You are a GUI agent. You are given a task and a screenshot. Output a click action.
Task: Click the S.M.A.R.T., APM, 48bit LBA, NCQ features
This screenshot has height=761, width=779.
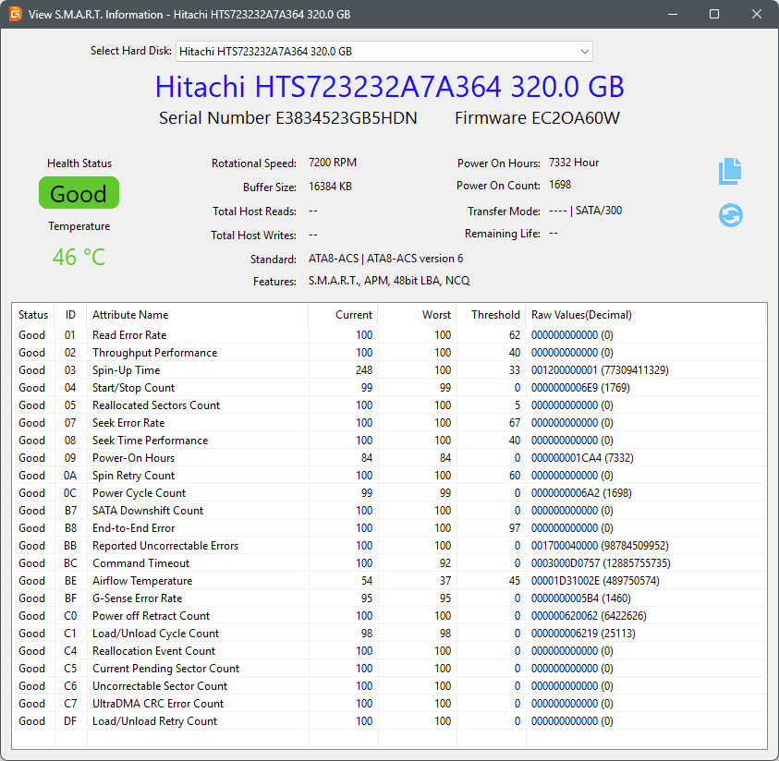(x=389, y=281)
